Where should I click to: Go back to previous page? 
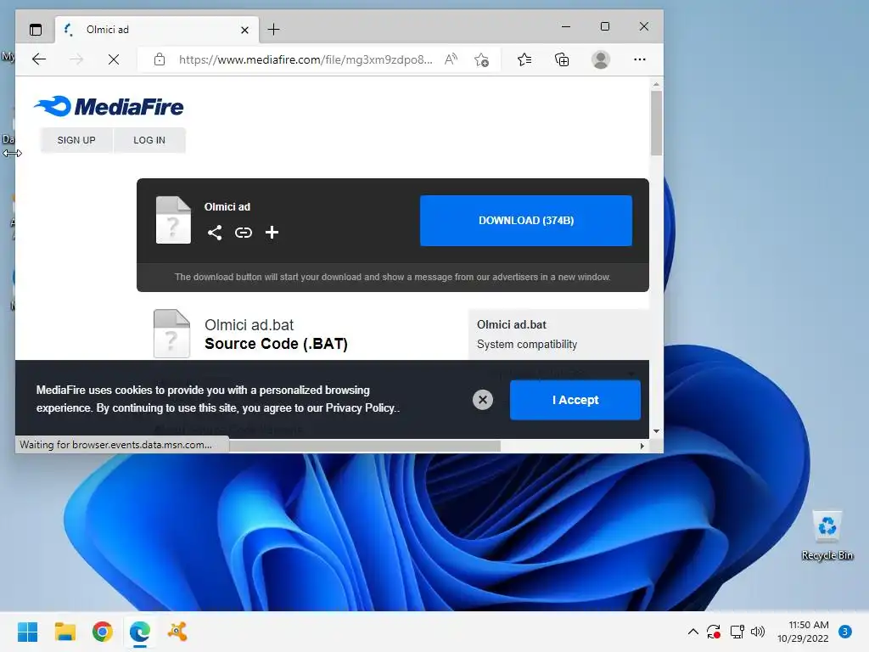pos(39,59)
